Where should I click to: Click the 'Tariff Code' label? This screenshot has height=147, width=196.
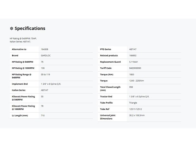106,68
